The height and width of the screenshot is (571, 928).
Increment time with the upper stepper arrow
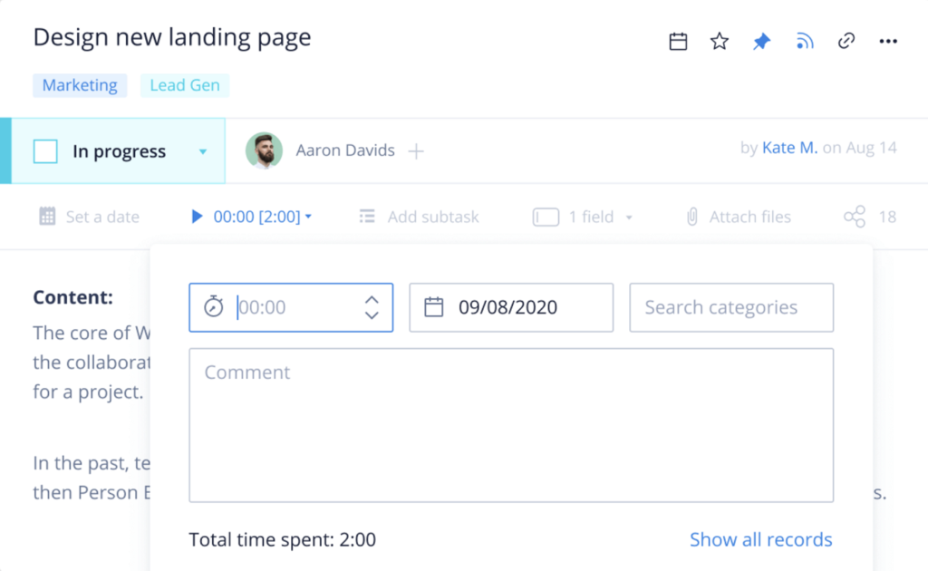point(372,299)
